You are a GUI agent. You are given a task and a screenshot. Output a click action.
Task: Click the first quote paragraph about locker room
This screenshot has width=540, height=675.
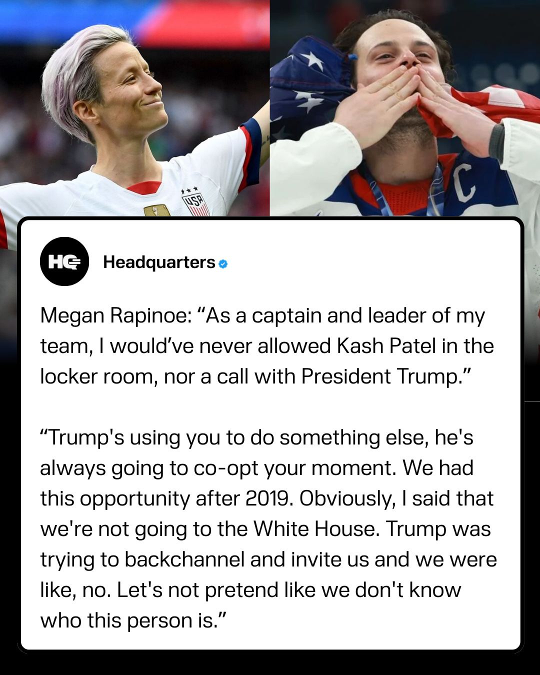click(x=267, y=346)
